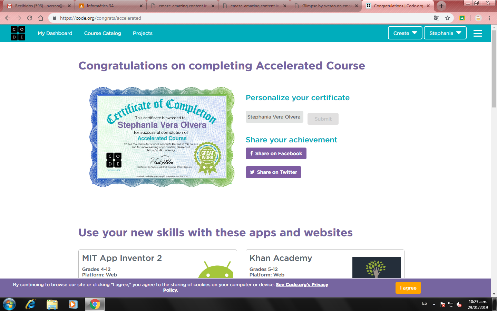The width and height of the screenshot is (497, 311).
Task: Open the Google Translate icon in address bar
Action: click(437, 18)
